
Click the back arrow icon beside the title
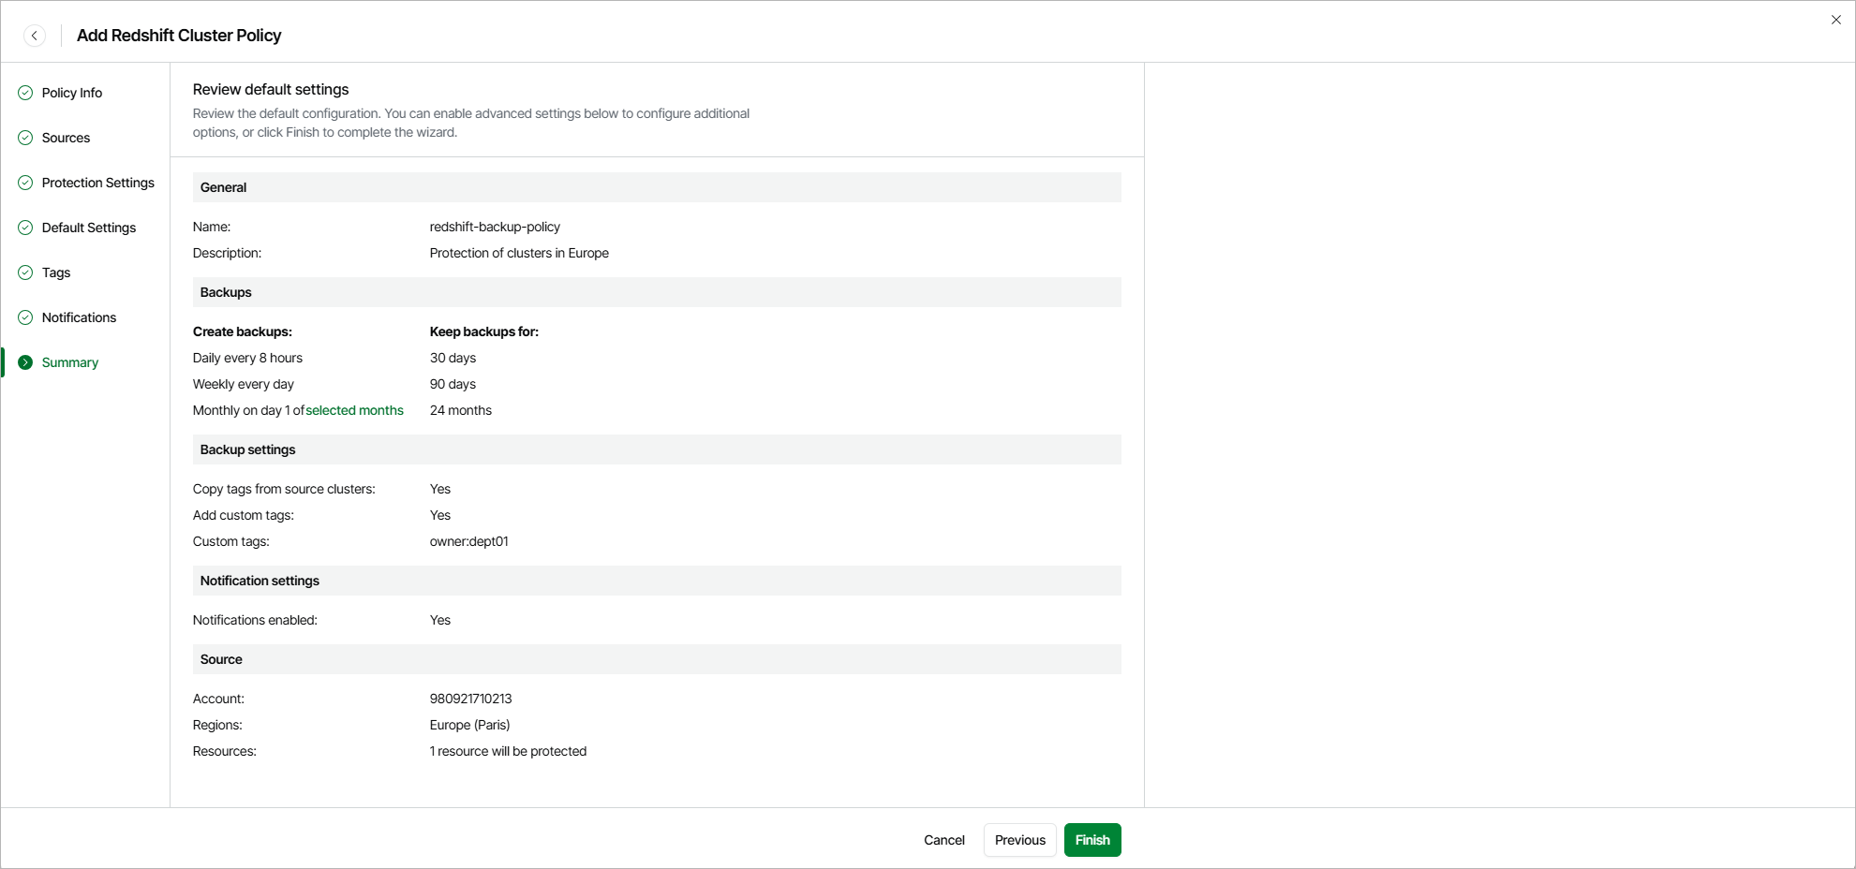pyautogui.click(x=35, y=36)
